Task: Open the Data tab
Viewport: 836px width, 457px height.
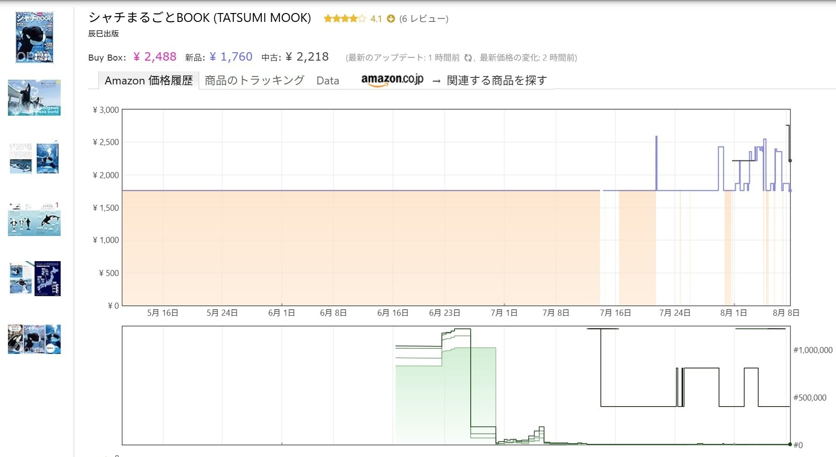Action: tap(327, 81)
